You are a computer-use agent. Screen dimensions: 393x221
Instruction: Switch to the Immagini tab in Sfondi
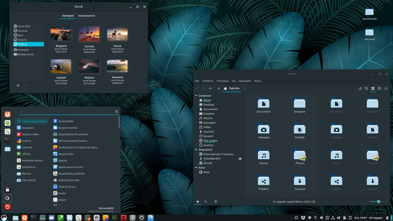click(x=68, y=16)
